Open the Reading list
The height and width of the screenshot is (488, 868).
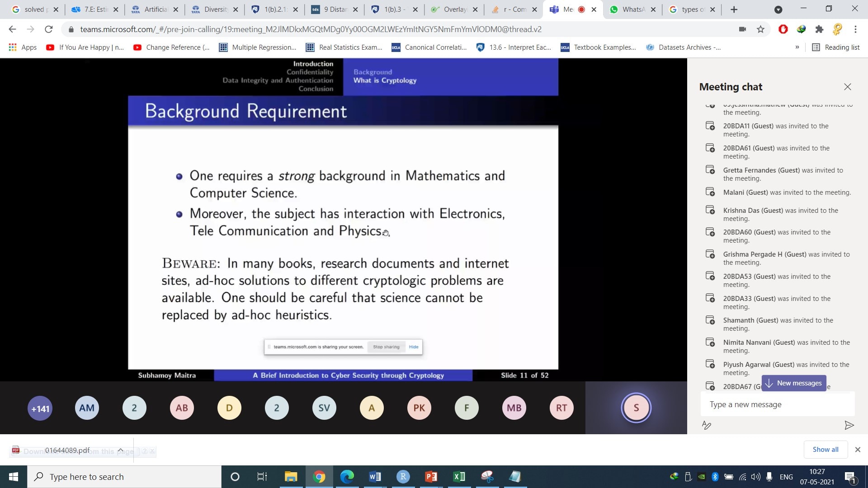coord(836,47)
